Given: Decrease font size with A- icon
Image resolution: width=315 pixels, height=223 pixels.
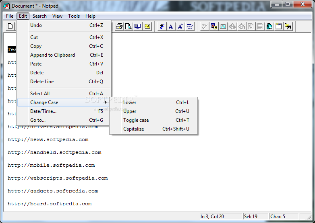Looking at the screenshot, I should (x=171, y=26).
